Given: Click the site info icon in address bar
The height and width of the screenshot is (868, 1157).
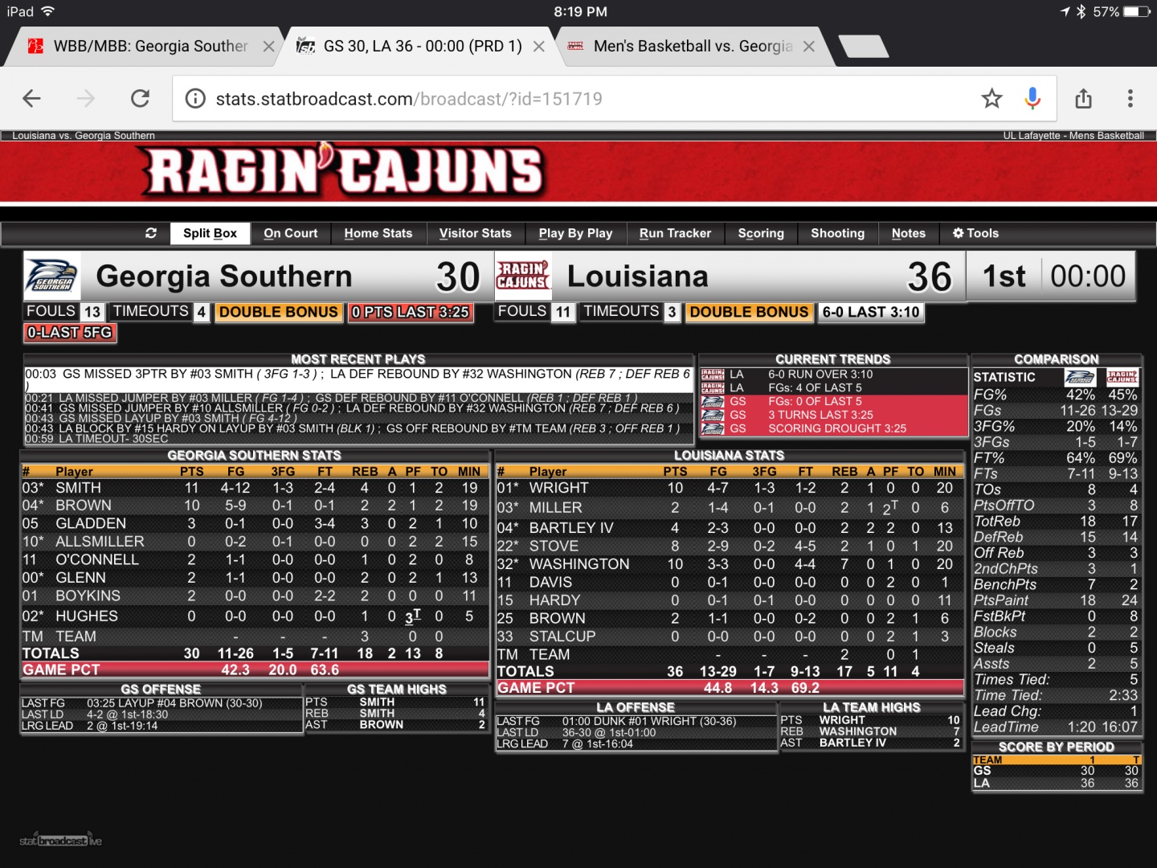Looking at the screenshot, I should coord(195,99).
